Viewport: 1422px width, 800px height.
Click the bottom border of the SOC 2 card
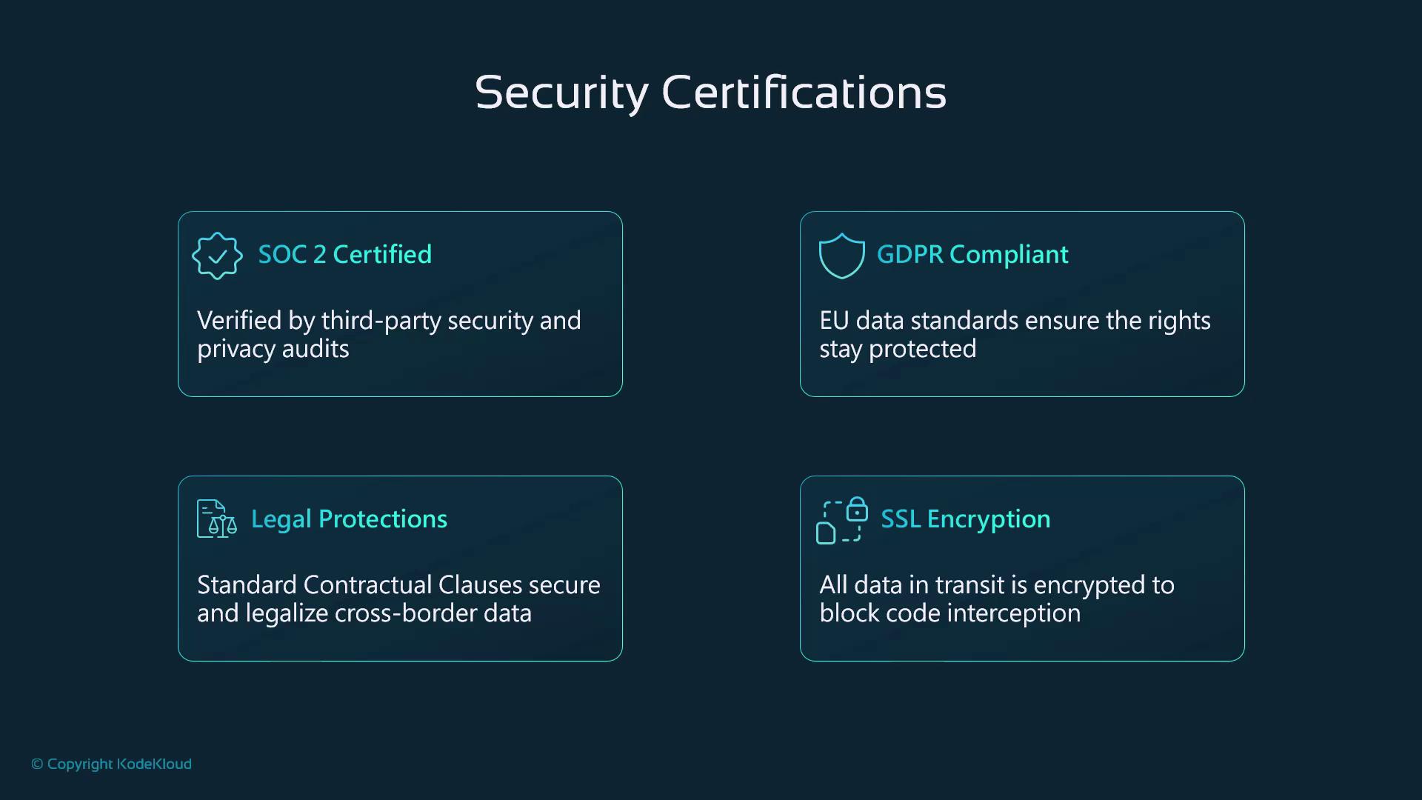pos(400,396)
